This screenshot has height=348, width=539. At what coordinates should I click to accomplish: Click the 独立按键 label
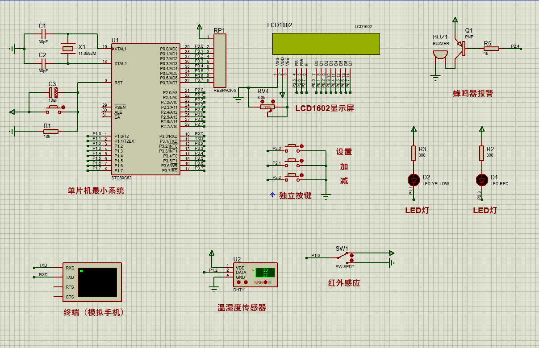[x=295, y=195]
